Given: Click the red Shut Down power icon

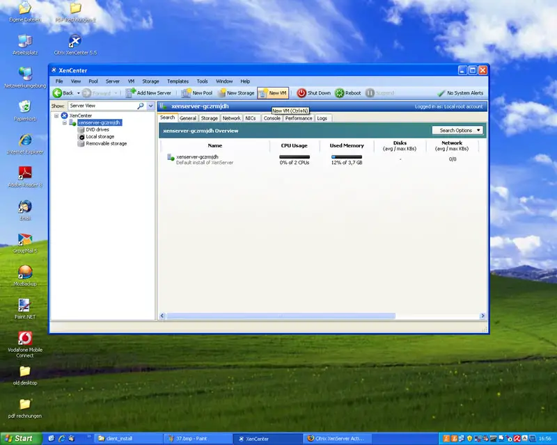Looking at the screenshot, I should (301, 93).
